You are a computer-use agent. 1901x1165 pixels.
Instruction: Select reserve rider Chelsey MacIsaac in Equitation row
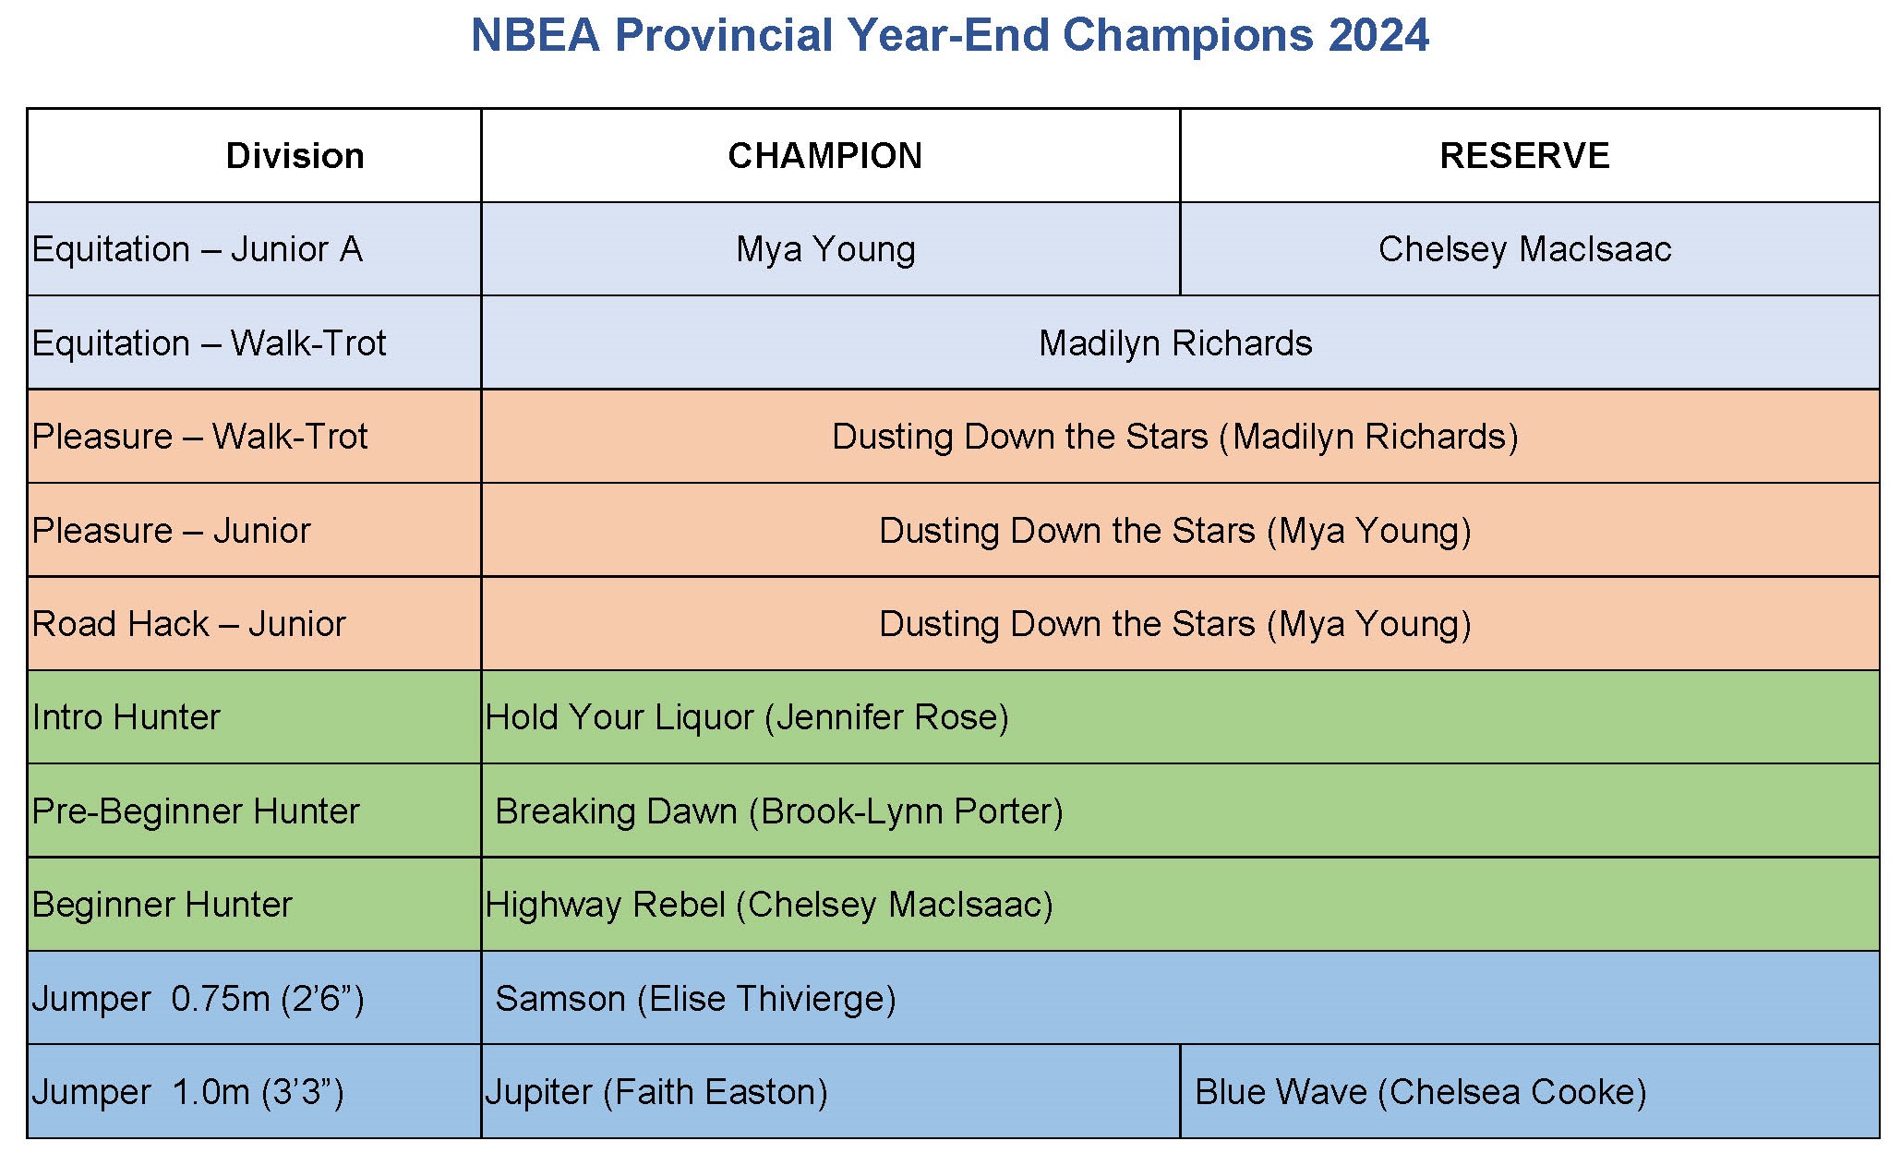click(1524, 249)
